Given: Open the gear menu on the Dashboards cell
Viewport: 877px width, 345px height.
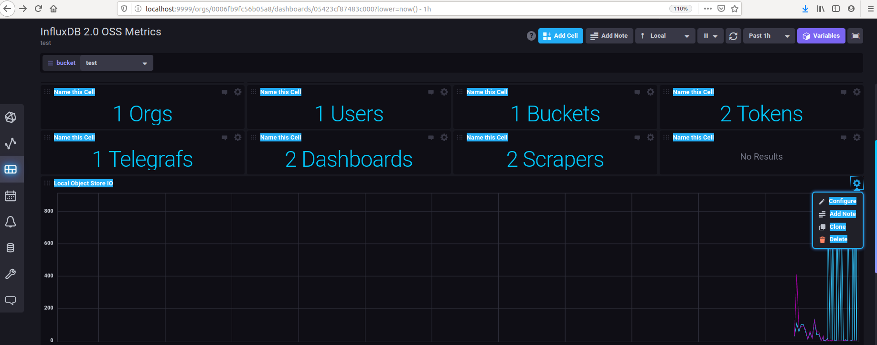Looking at the screenshot, I should [x=444, y=137].
